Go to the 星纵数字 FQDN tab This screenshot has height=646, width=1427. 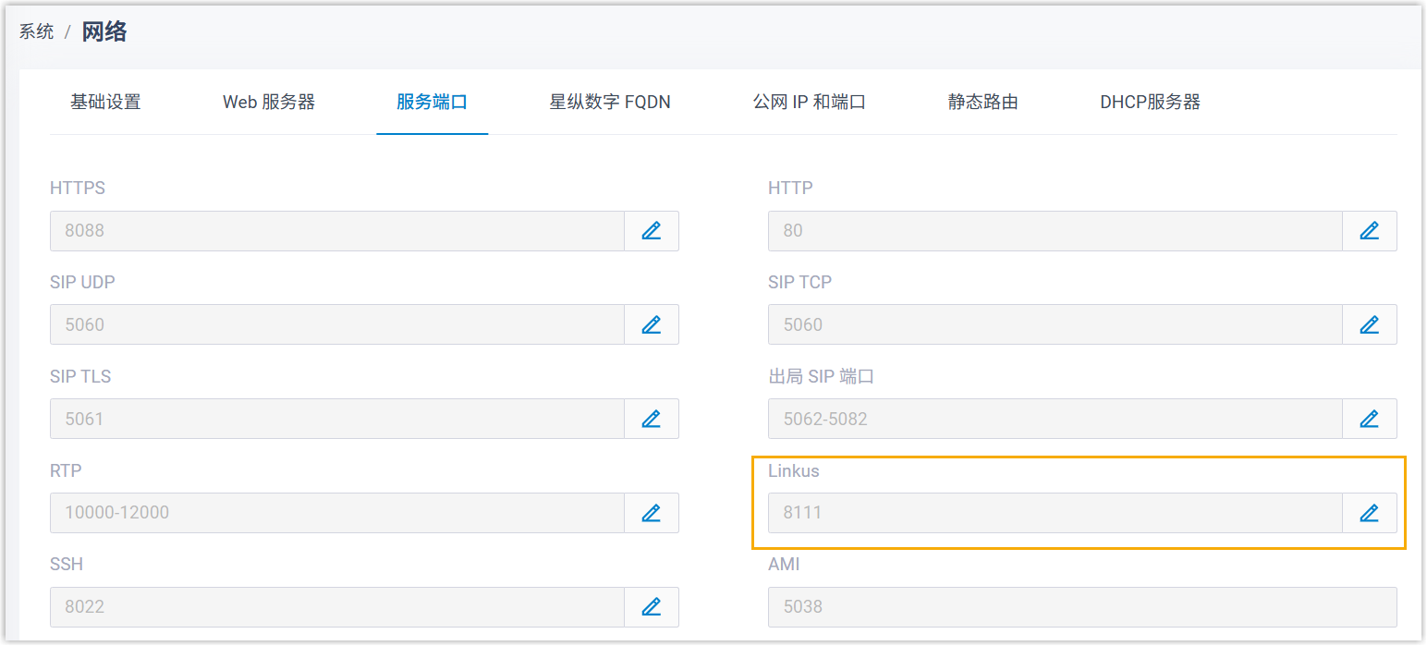click(610, 103)
